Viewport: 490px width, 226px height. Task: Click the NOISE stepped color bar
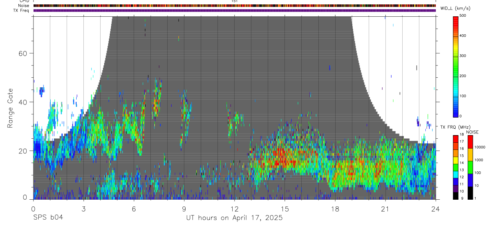tap(470, 167)
